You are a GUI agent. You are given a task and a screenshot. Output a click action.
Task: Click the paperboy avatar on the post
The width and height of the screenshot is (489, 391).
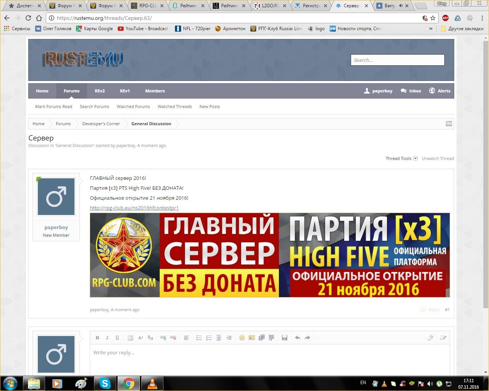pos(56,197)
